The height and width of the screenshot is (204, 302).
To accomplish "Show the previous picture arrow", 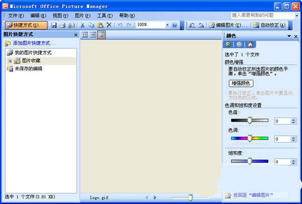I will click(x=146, y=197).
